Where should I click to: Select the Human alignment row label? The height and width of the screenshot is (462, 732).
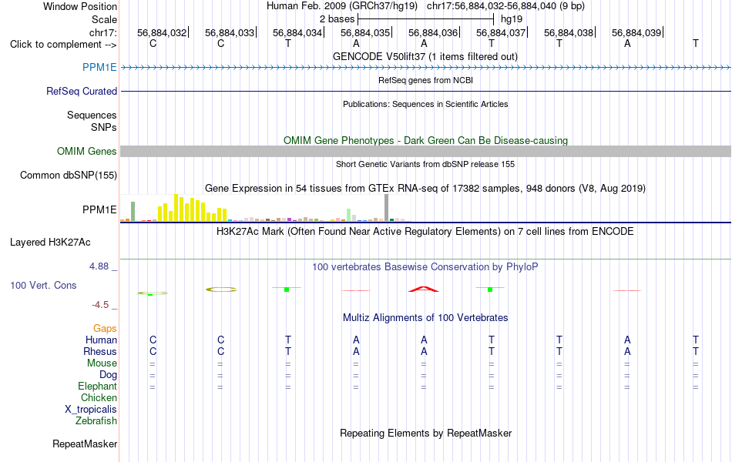tap(101, 340)
